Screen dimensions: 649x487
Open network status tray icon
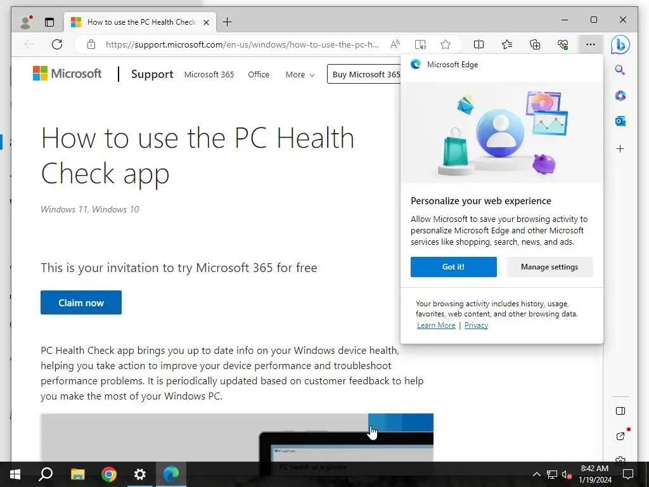click(x=552, y=474)
